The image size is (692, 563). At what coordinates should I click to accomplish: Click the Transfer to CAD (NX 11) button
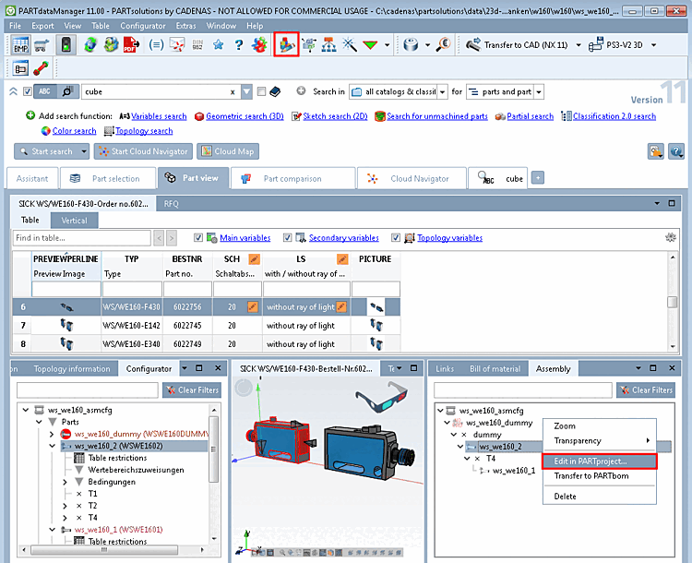[518, 45]
